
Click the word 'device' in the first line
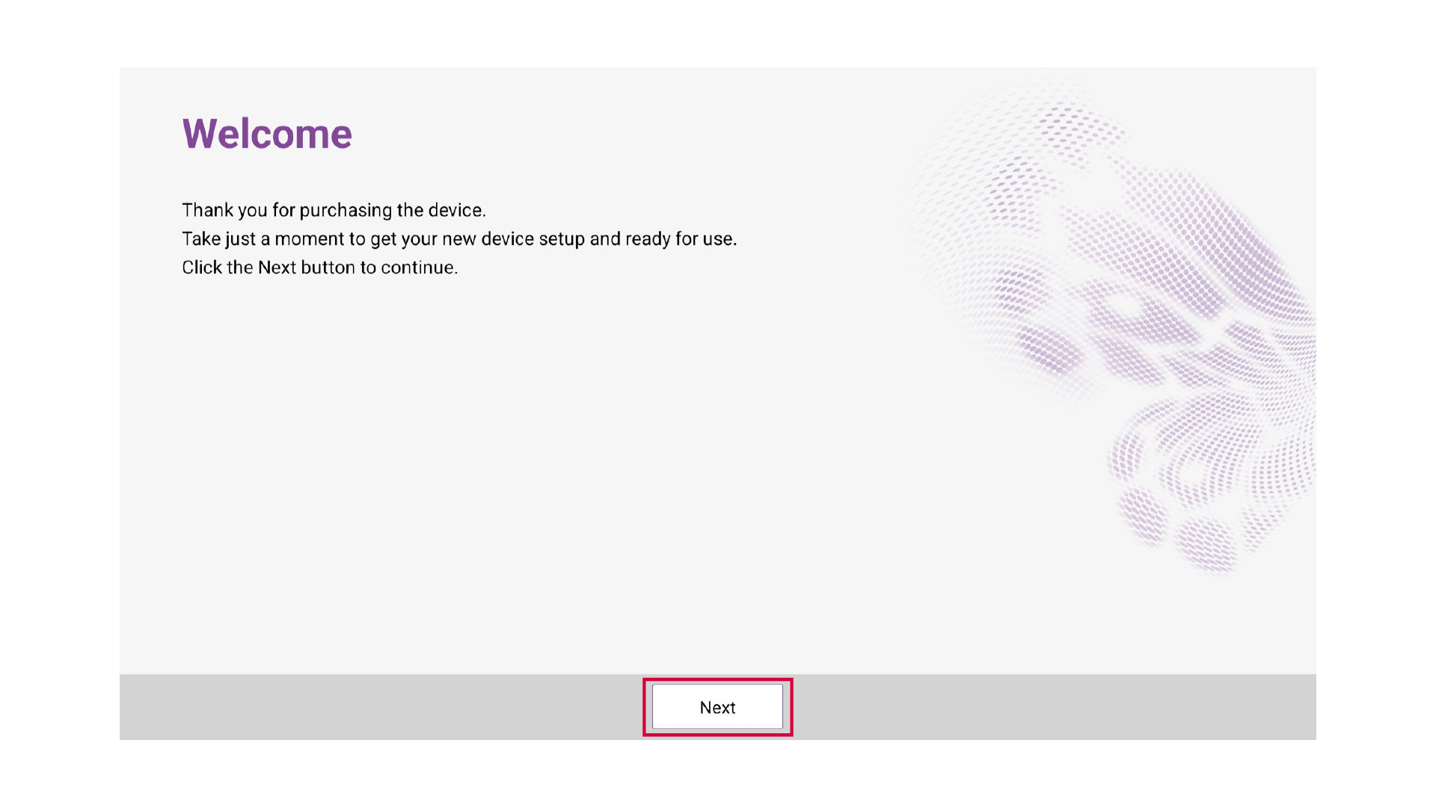455,210
